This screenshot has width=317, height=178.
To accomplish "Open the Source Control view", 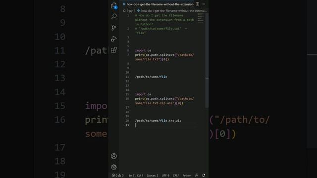I will (x=114, y=28).
